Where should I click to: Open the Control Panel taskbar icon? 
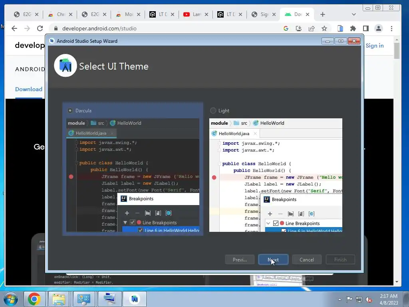click(83, 299)
